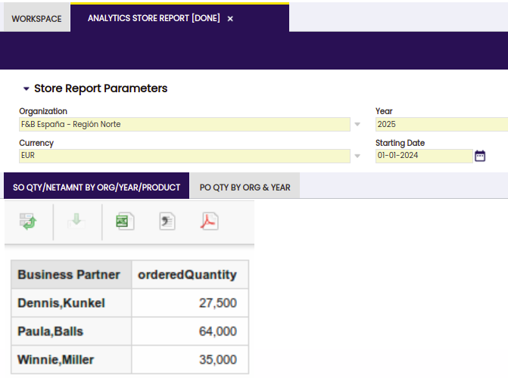Open the Currency dropdown arrow
Image resolution: width=508 pixels, height=378 pixels.
point(357,156)
